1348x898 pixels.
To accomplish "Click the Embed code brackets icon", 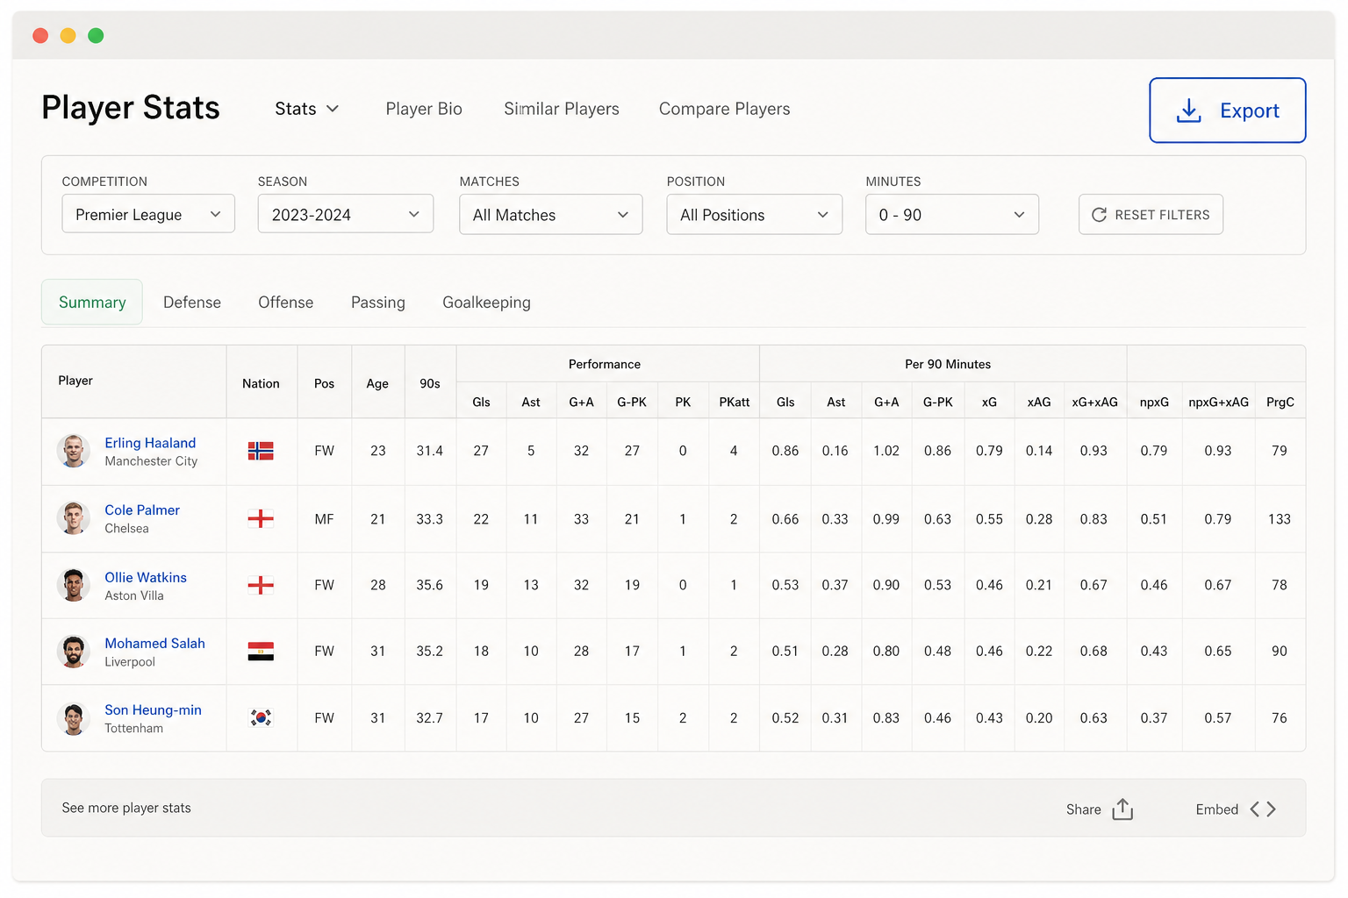I will click(1263, 809).
